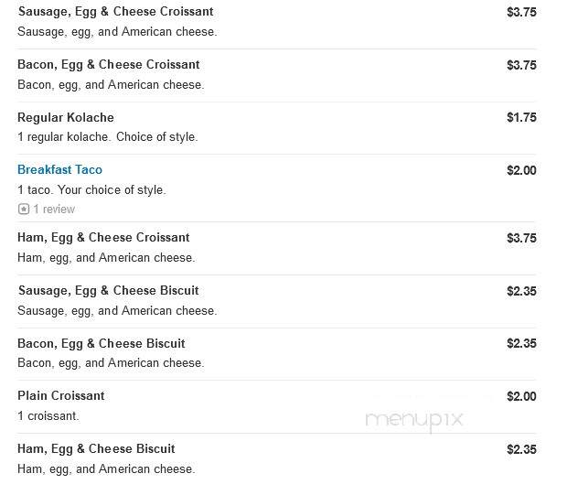
Task: Click the '1 taco. Your choice of style.' description
Action: pyautogui.click(x=91, y=190)
